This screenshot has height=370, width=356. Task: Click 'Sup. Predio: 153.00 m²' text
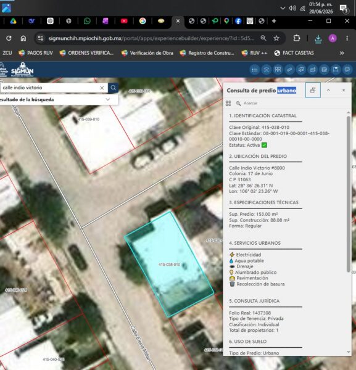click(x=254, y=214)
